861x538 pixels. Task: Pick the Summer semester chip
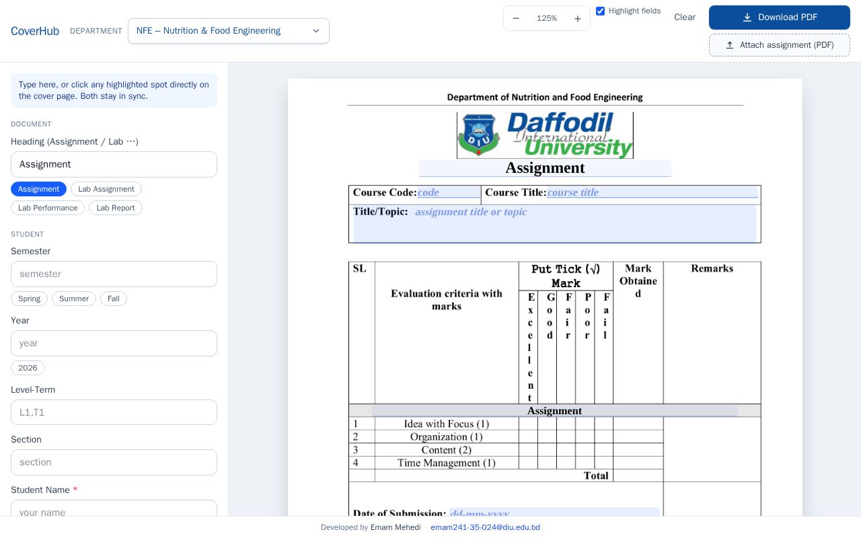74,299
